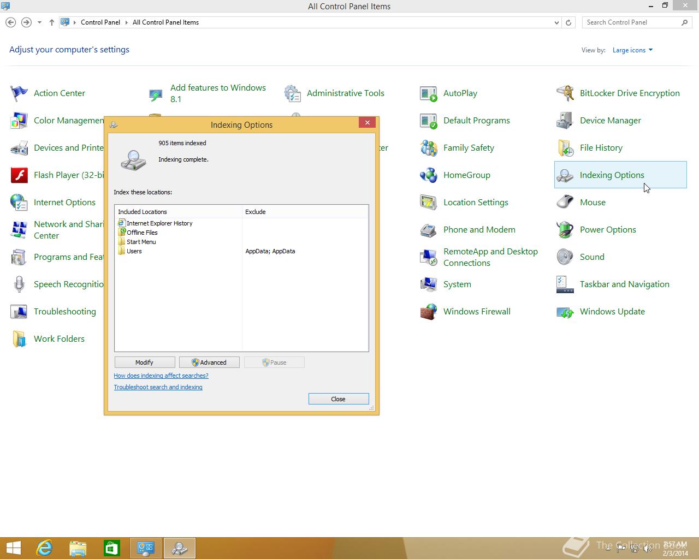The height and width of the screenshot is (559, 699).
Task: Open the 'Large icons' view dropdown
Action: 632,50
